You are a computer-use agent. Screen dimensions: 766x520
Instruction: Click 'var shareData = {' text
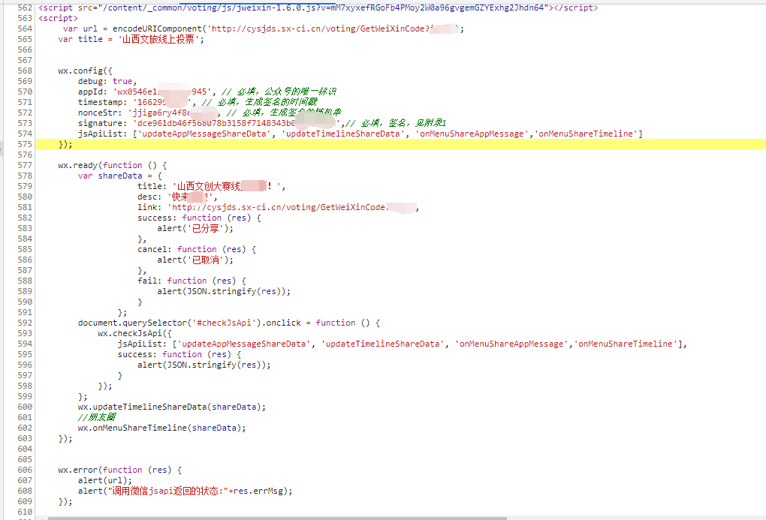tap(120, 176)
